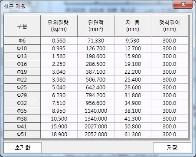This screenshot has height=157, width=196.
Task: Click diameter cell 34.900
Action: 133,103
